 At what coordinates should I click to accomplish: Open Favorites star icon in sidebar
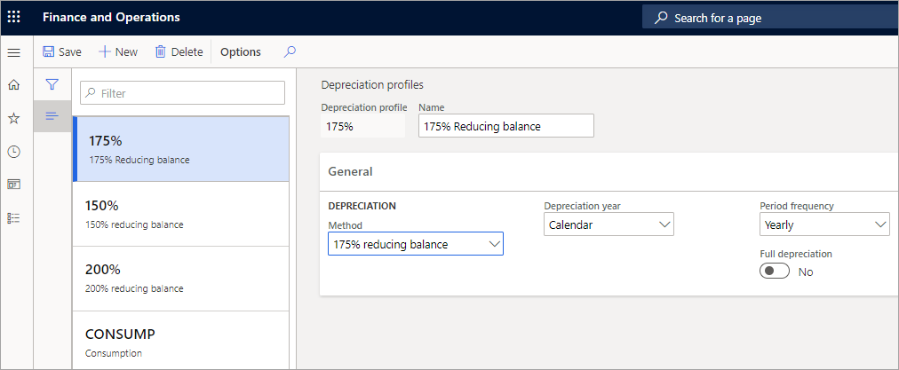click(x=13, y=119)
